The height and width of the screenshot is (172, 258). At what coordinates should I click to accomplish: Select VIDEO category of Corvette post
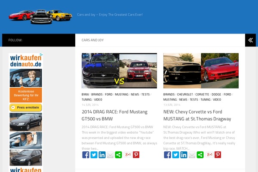click(217, 100)
